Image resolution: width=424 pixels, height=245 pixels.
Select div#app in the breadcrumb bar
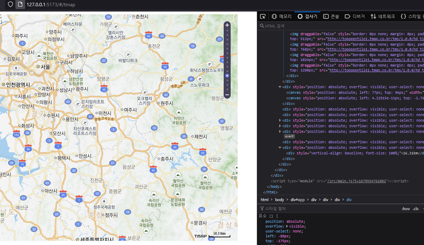click(x=298, y=200)
